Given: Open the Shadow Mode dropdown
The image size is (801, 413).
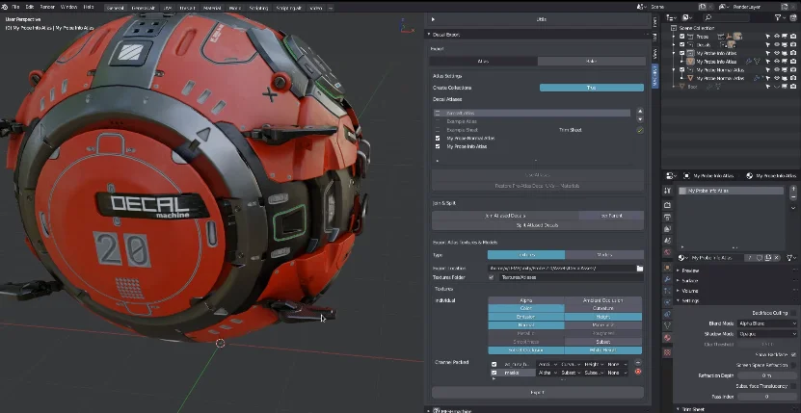Looking at the screenshot, I should [766, 334].
